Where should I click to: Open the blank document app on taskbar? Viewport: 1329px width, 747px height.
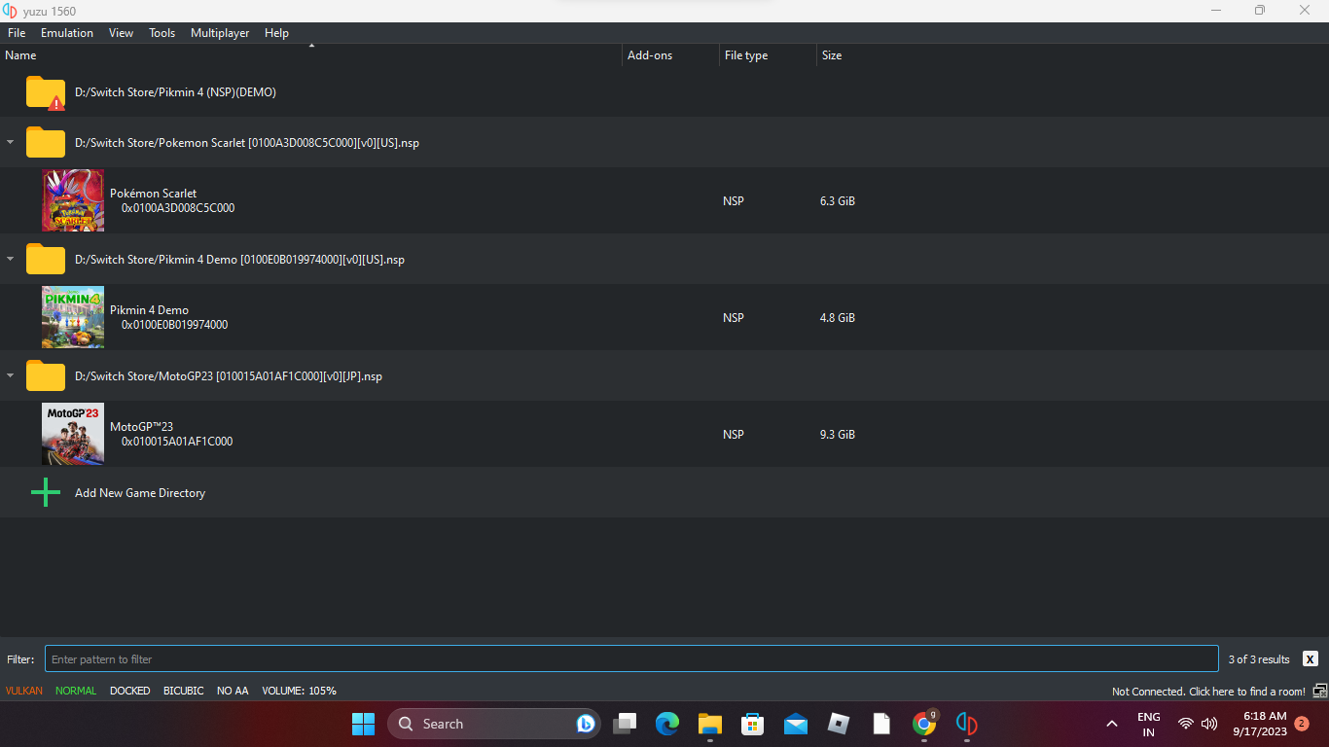click(x=881, y=724)
